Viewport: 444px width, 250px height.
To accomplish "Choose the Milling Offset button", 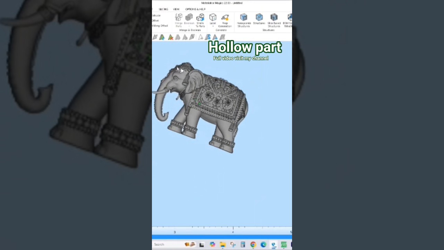I will (160, 26).
